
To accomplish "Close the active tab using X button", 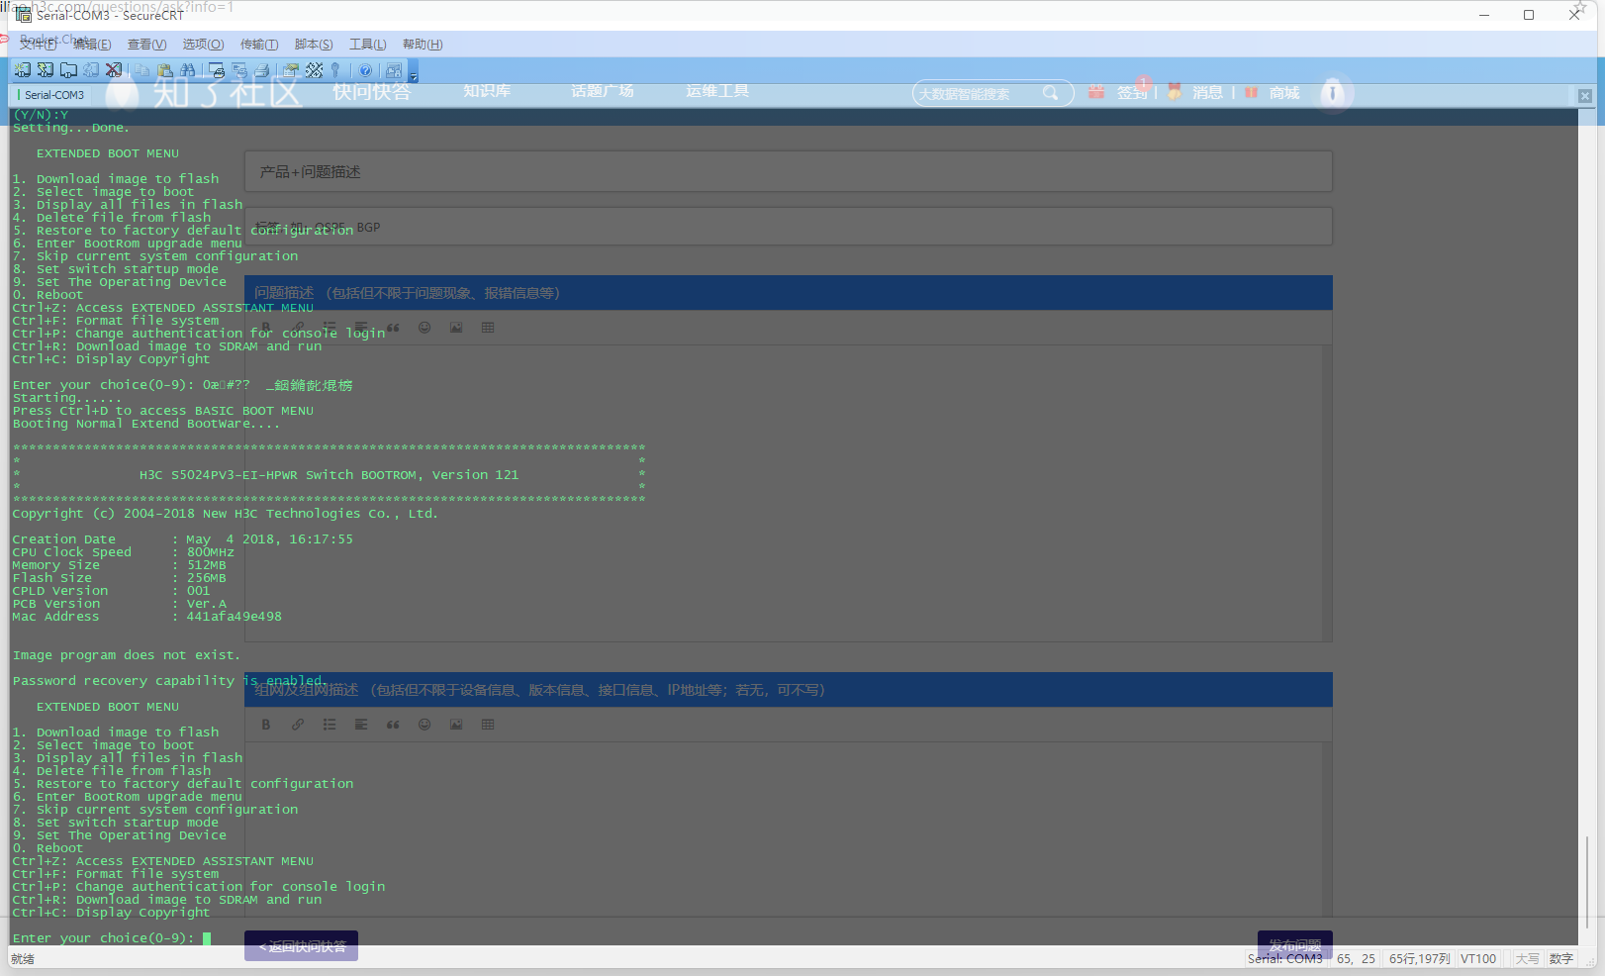I will (x=1584, y=96).
